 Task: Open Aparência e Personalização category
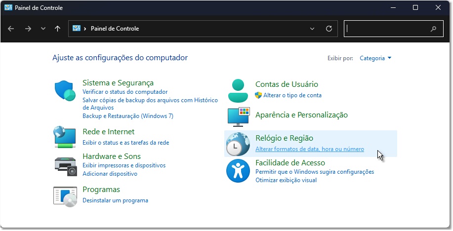[301, 115]
